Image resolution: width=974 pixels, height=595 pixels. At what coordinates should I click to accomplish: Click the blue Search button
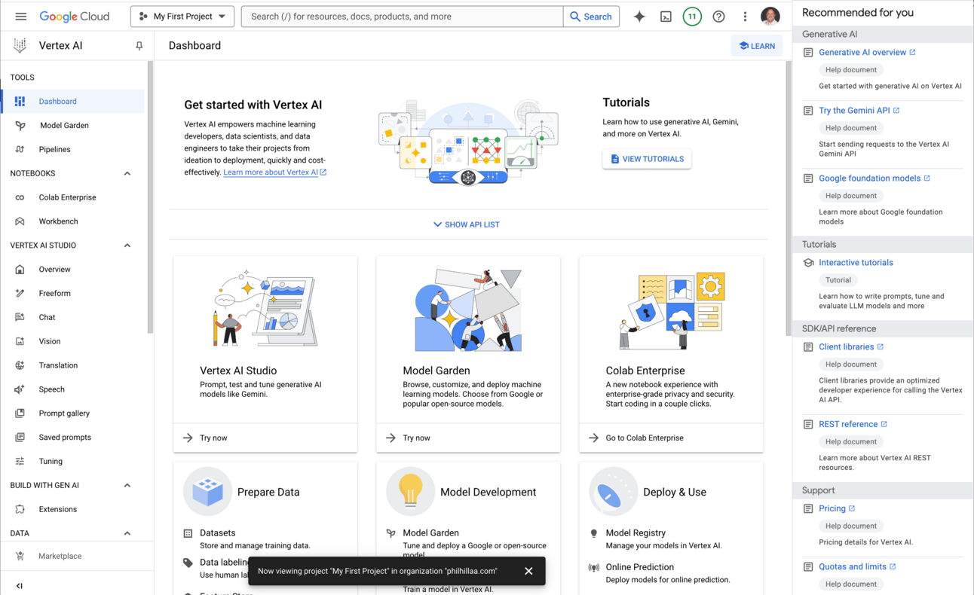click(591, 17)
